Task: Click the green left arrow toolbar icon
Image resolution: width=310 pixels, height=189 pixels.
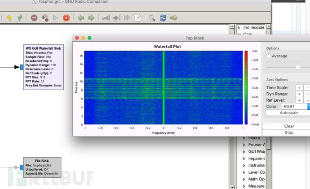Action: 80,18
